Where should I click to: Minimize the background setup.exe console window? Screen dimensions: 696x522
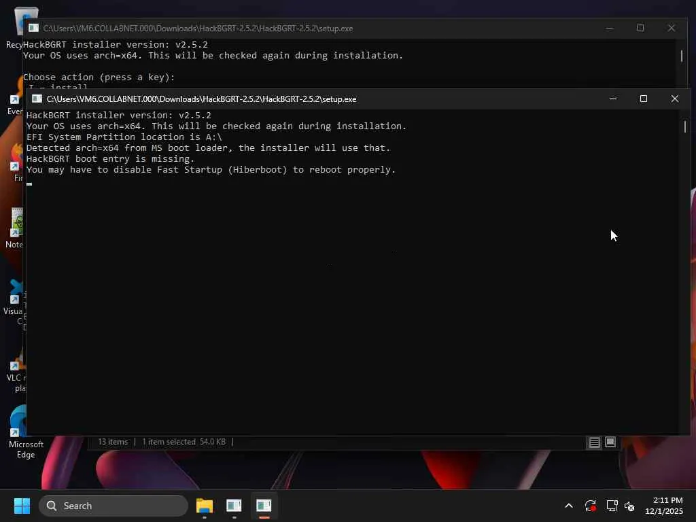click(610, 28)
